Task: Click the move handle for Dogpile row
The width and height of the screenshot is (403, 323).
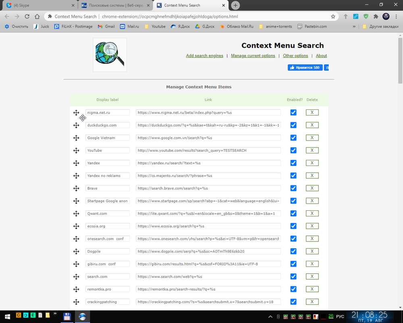Action: [76, 252]
